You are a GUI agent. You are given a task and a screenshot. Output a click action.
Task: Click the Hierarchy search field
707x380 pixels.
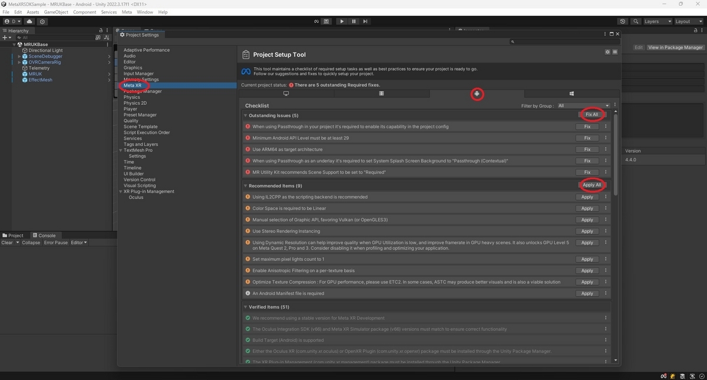click(x=54, y=37)
